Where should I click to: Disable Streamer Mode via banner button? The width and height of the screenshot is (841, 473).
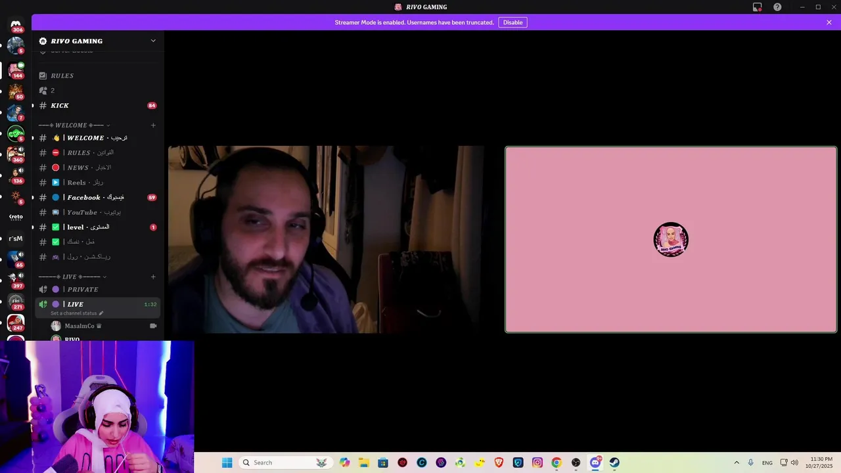pyautogui.click(x=512, y=22)
